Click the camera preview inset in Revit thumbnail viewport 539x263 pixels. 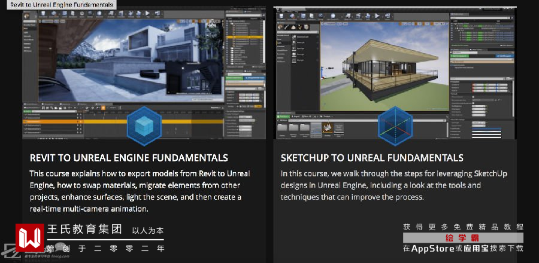coord(195,78)
